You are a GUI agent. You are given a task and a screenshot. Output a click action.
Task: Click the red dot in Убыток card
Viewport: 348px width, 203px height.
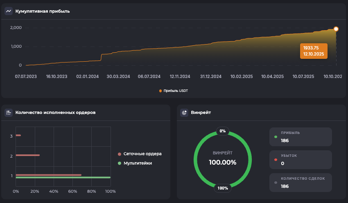pyautogui.click(x=276, y=160)
